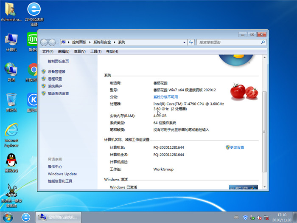Click the 系统和安全 breadcrumb segment
This screenshot has width=297, height=223.
coord(102,42)
